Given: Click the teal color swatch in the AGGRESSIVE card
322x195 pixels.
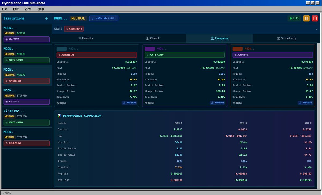Looking at the screenshot, I should pyautogui.click(x=61, y=49).
